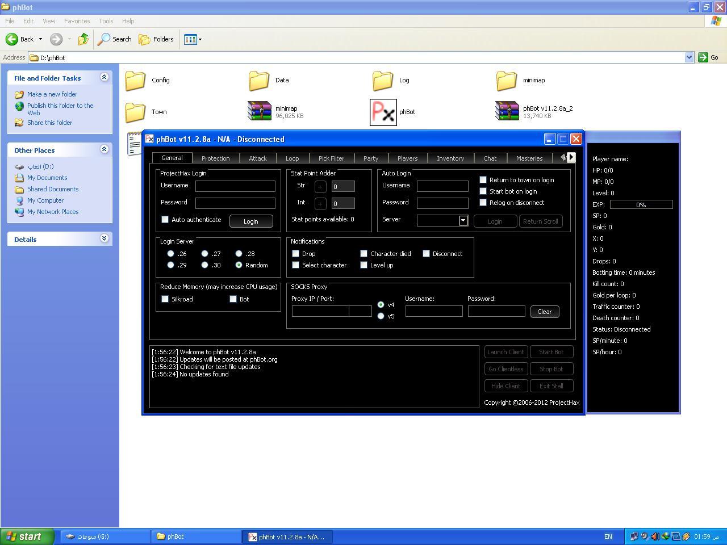The image size is (727, 545).
Task: Click the Clear proxy button
Action: (545, 312)
